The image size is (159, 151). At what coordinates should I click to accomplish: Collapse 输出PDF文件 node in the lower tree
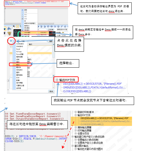tap(76, 115)
